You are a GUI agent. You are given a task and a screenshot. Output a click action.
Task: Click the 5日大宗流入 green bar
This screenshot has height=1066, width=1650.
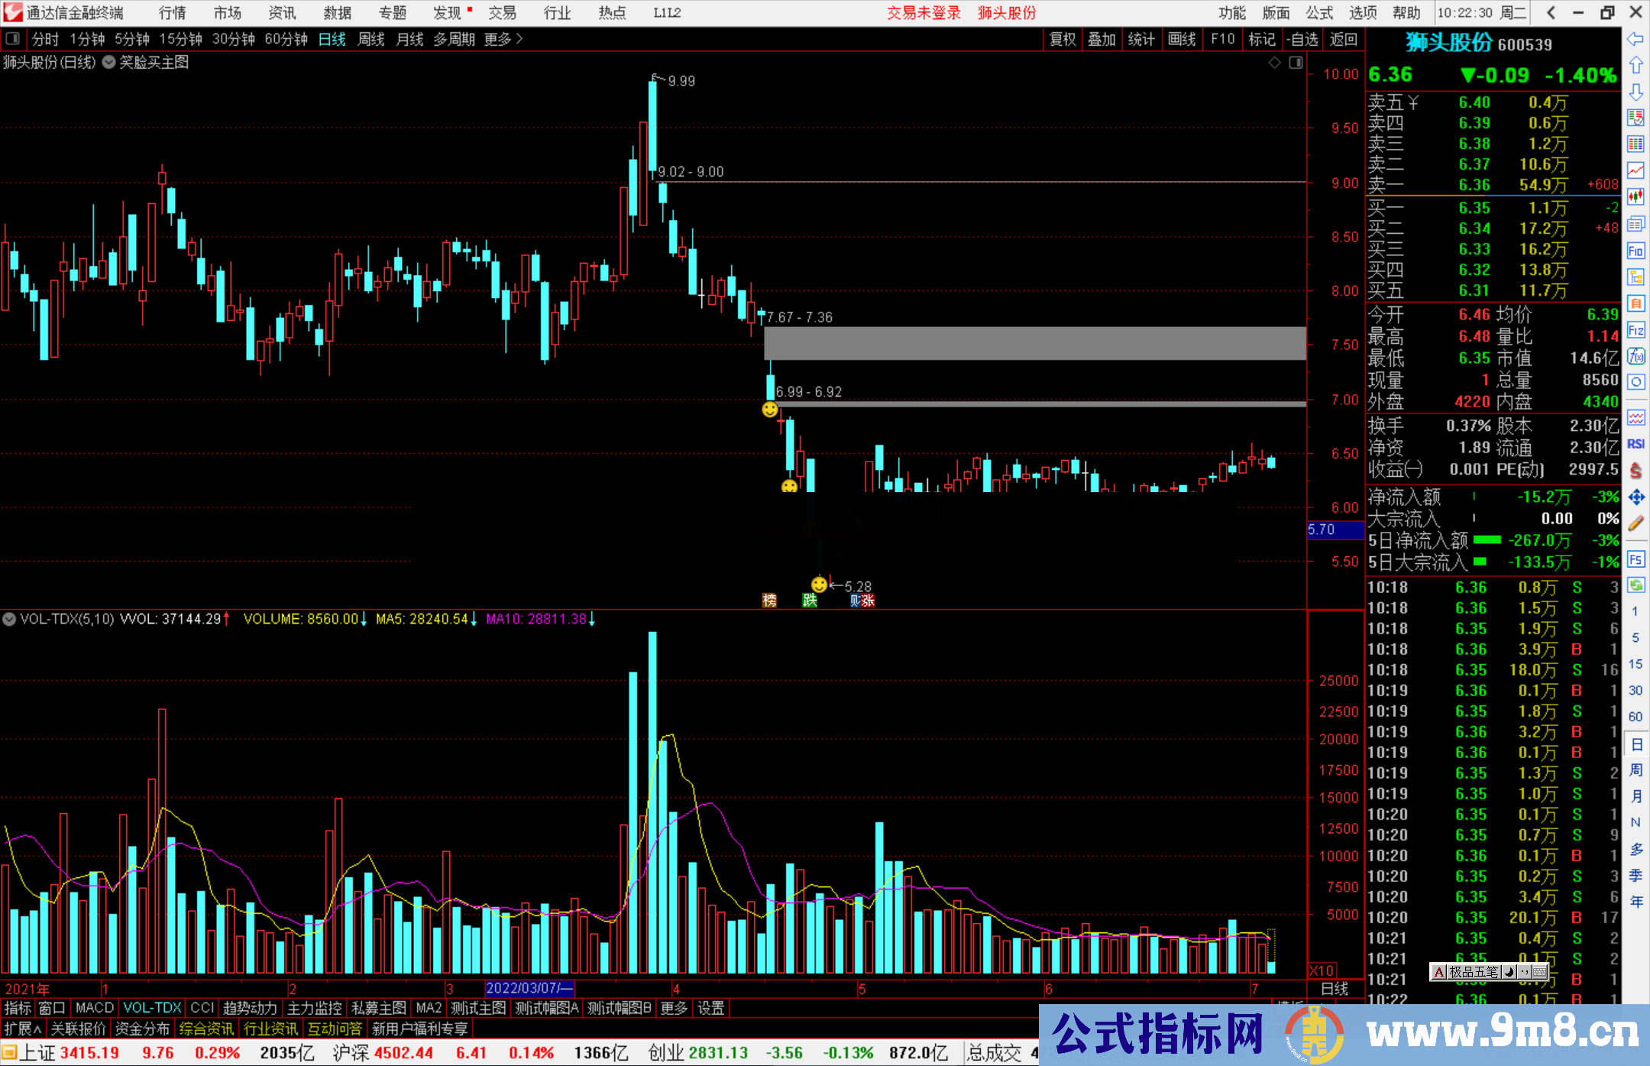1480,562
